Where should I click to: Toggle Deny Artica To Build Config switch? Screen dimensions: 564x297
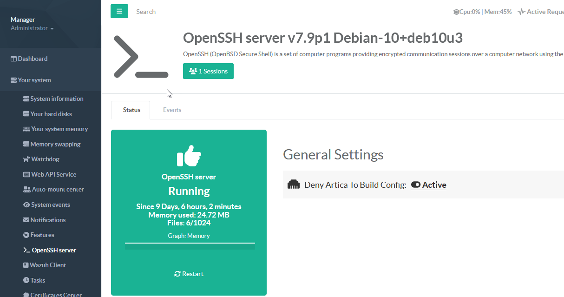coord(416,185)
